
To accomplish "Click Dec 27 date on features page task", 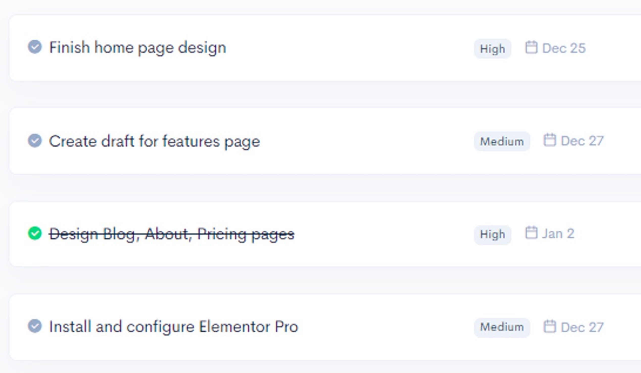I will pyautogui.click(x=582, y=141).
